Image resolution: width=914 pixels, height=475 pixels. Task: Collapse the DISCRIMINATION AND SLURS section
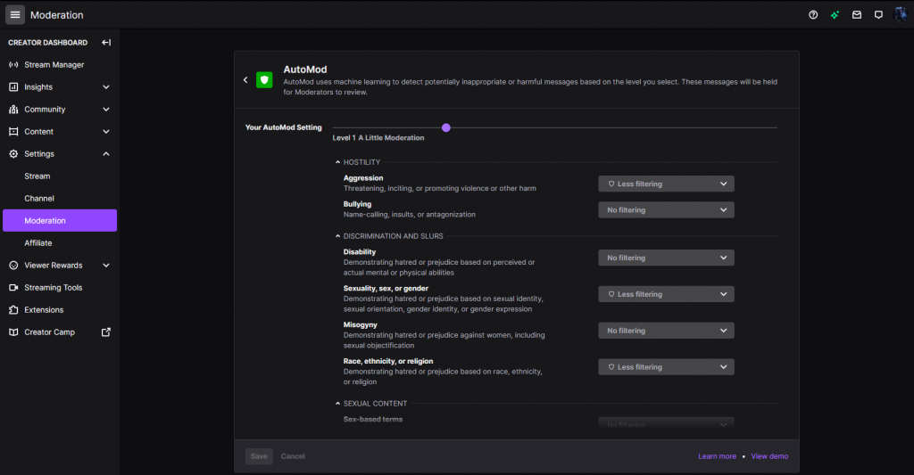click(337, 236)
